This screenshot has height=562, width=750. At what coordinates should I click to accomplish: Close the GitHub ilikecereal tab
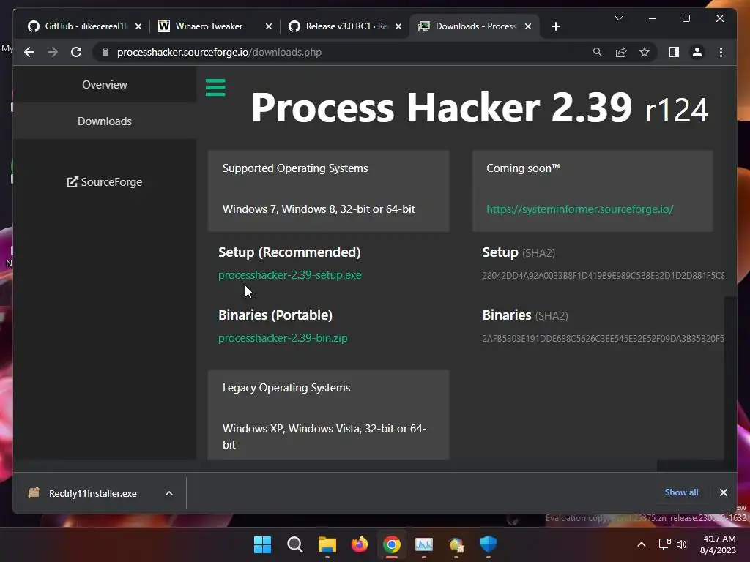point(138,26)
